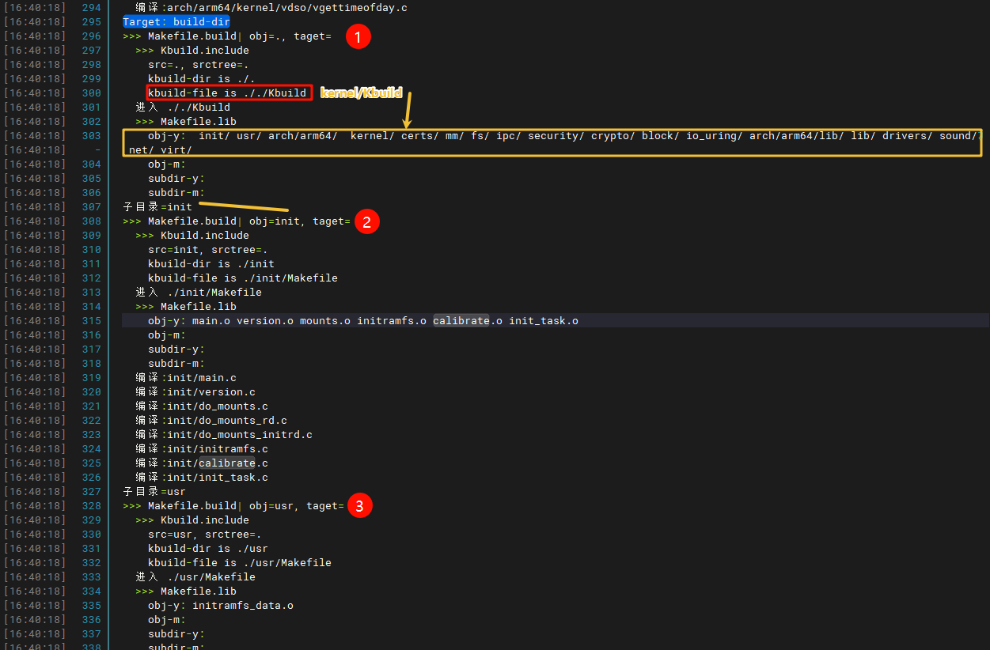Click the 'Makefile.build| obj=init' header line
The height and width of the screenshot is (650, 990).
coord(236,221)
